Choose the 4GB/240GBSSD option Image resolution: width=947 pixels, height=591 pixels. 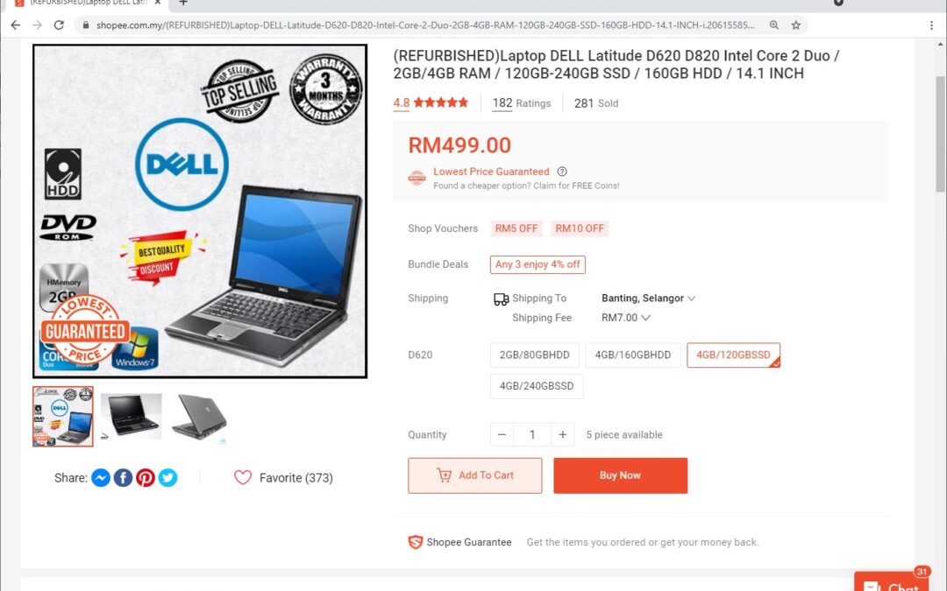(537, 386)
